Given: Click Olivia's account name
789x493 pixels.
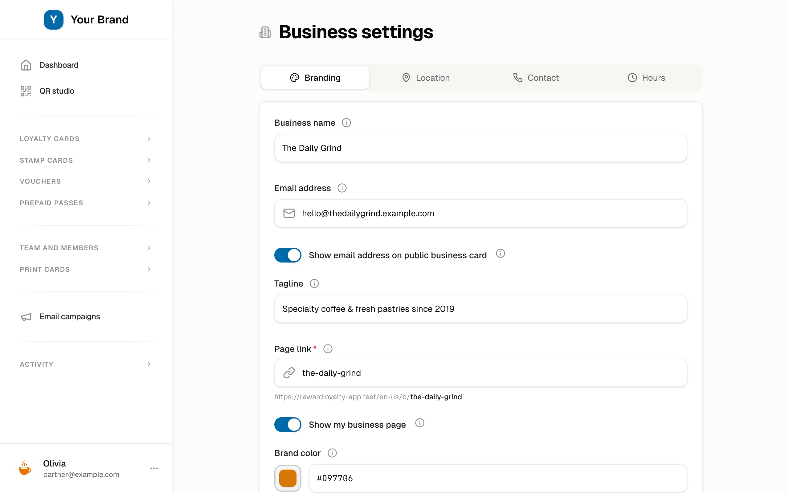Looking at the screenshot, I should point(55,463).
